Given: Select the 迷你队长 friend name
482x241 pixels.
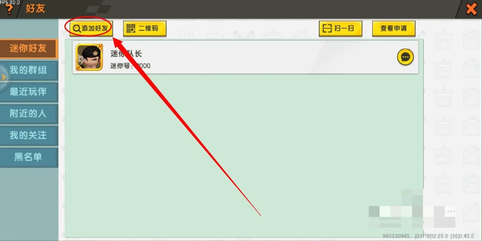Looking at the screenshot, I should pyautogui.click(x=126, y=54).
